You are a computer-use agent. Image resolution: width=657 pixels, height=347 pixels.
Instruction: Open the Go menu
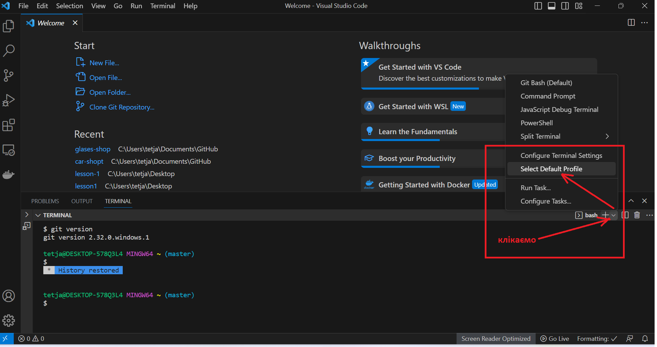pyautogui.click(x=118, y=6)
